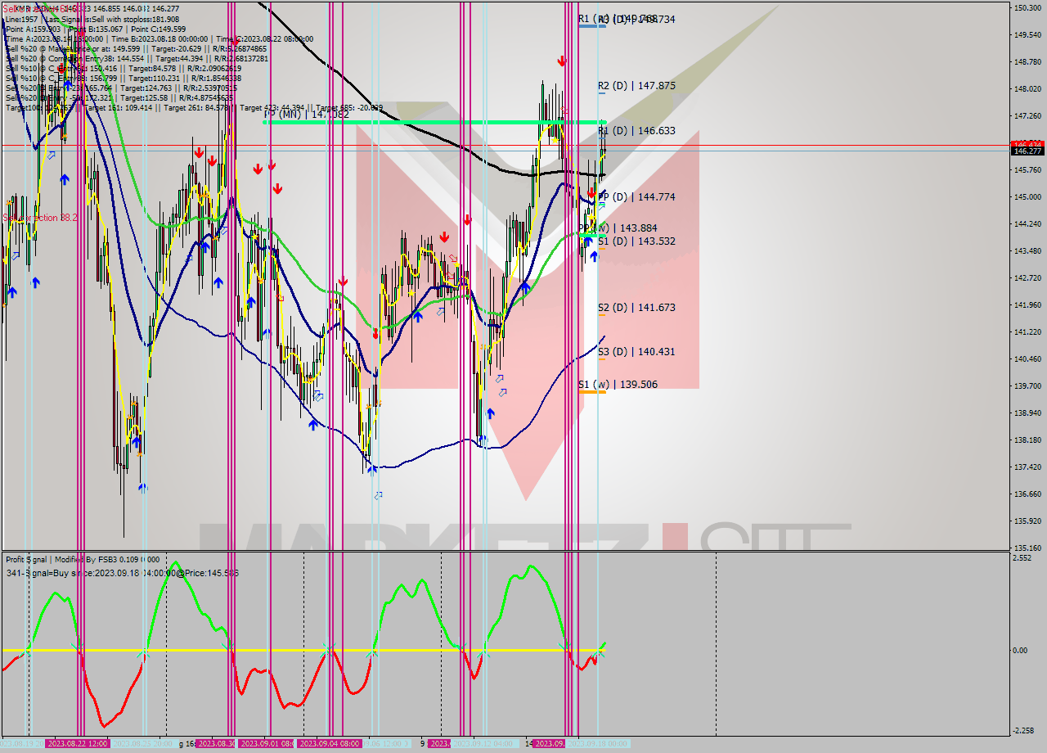
Task: Click the orange S1 (w) level line
Action: tap(591, 392)
